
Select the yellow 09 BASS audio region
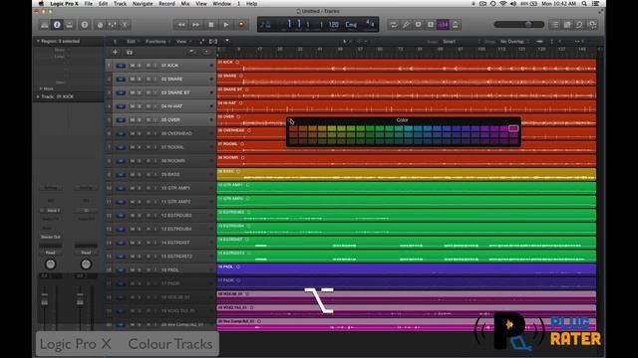click(407, 175)
